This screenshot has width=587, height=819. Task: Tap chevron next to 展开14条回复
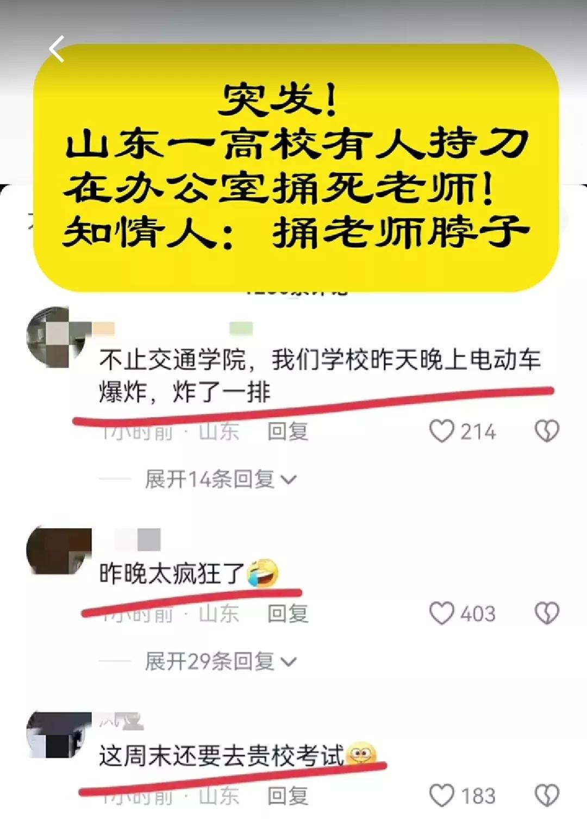pyautogui.click(x=288, y=480)
